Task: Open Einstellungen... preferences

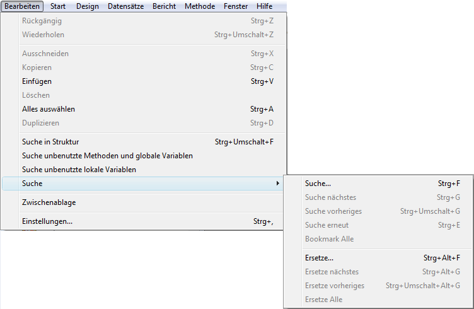Action: pyautogui.click(x=47, y=221)
